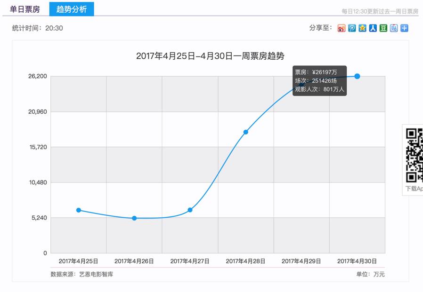Select the April 30 data point
The height and width of the screenshot is (292, 423).
click(x=358, y=76)
